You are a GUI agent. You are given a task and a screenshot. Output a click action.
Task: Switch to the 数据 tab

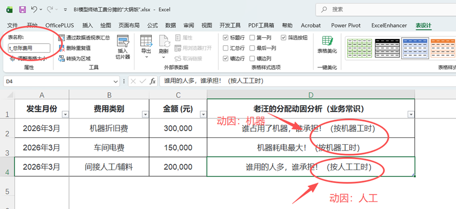(170, 26)
